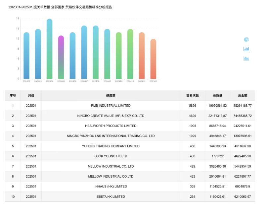
Task: Select the 202407 bar in chart
Action: 84,53
